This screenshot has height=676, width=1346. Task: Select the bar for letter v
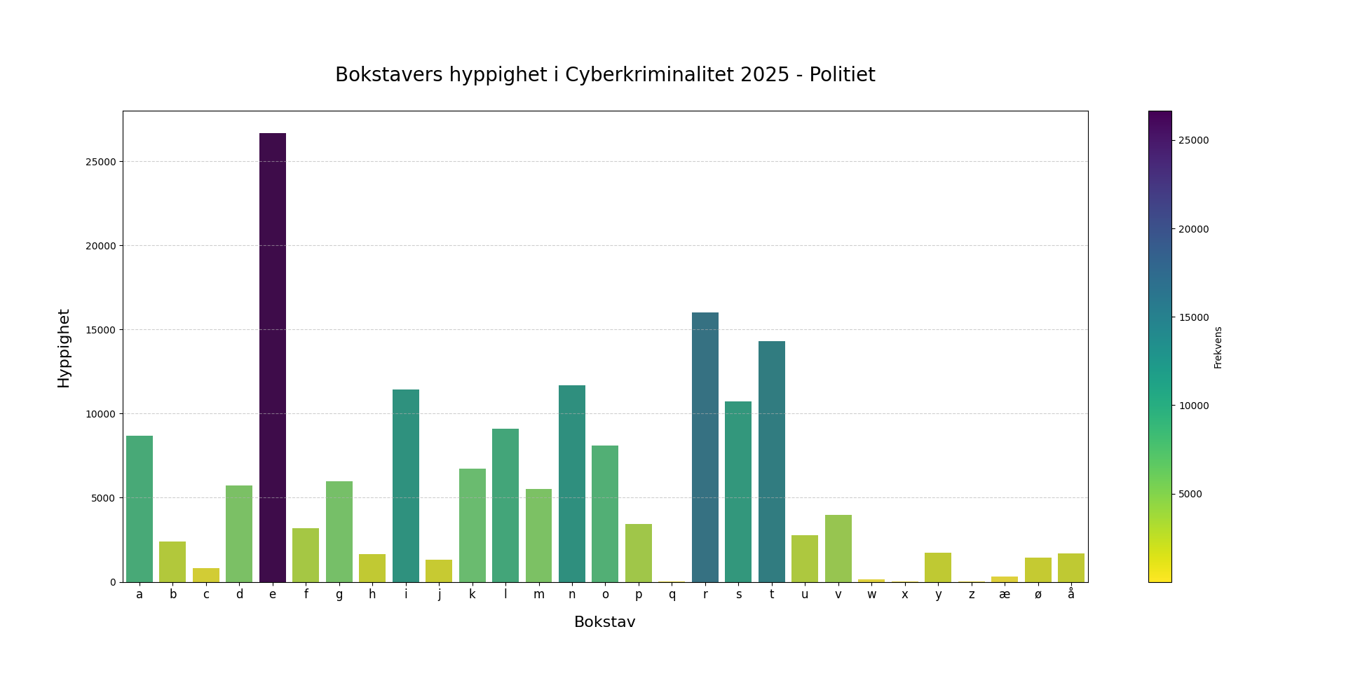(x=838, y=549)
